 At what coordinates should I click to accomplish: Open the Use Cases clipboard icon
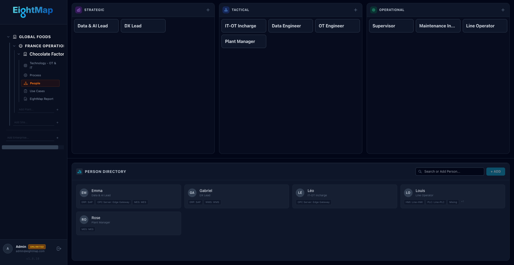click(x=25, y=91)
